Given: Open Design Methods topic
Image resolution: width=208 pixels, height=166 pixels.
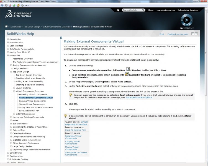Looking at the screenshot, I should pyautogui.click(x=20, y=68).
